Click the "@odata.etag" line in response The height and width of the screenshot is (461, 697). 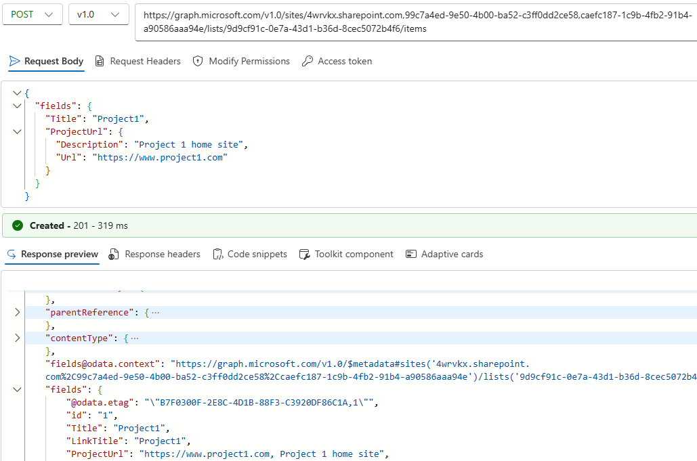222,402
